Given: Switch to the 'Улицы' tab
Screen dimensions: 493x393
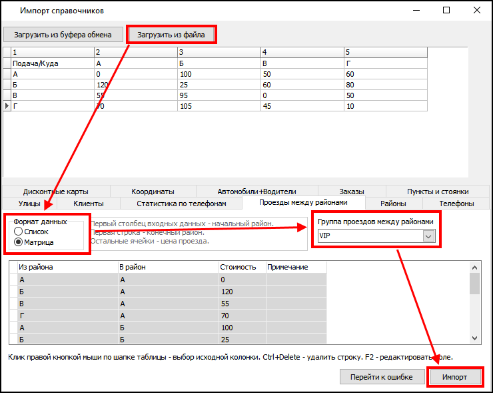Looking at the screenshot, I should [29, 204].
